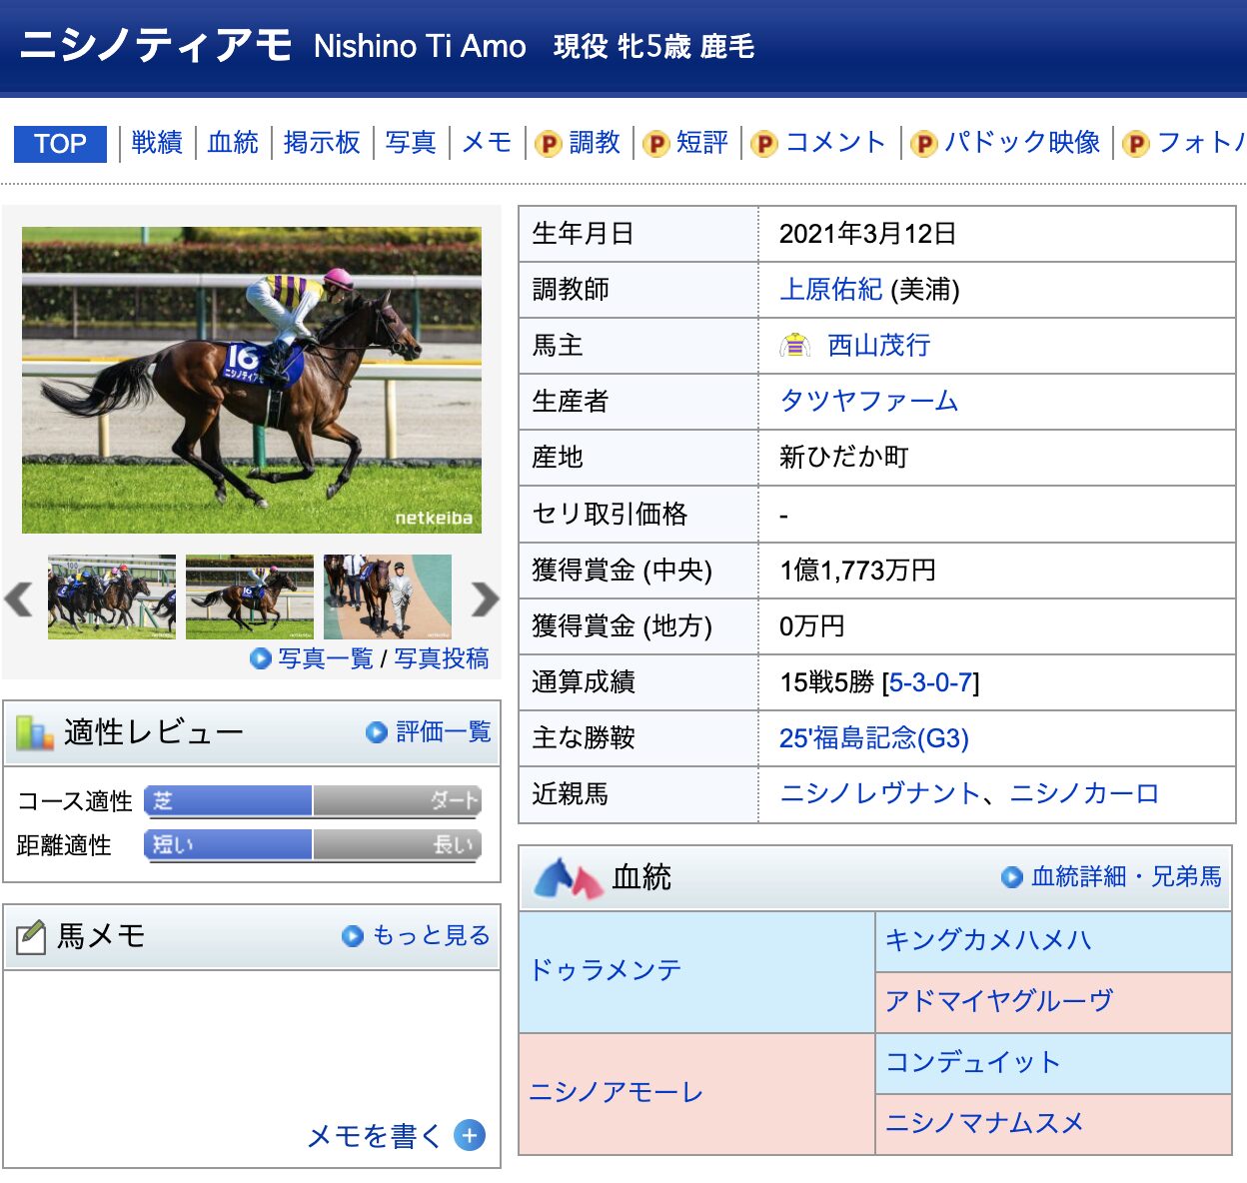Open the 25'福島記念(G3) link
The width and height of the screenshot is (1247, 1183).
tap(874, 738)
